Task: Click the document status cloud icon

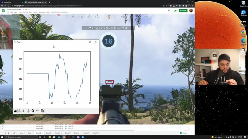Action: [29, 10]
